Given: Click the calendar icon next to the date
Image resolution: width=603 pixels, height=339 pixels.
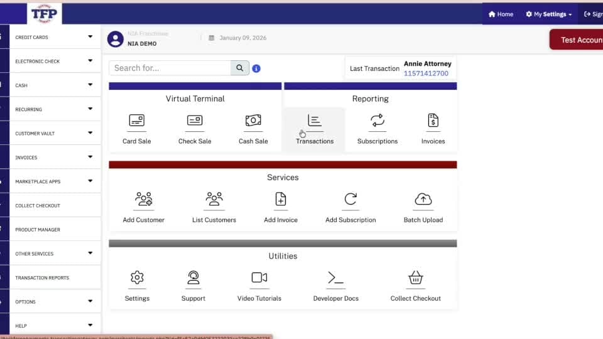Looking at the screenshot, I should tap(211, 38).
